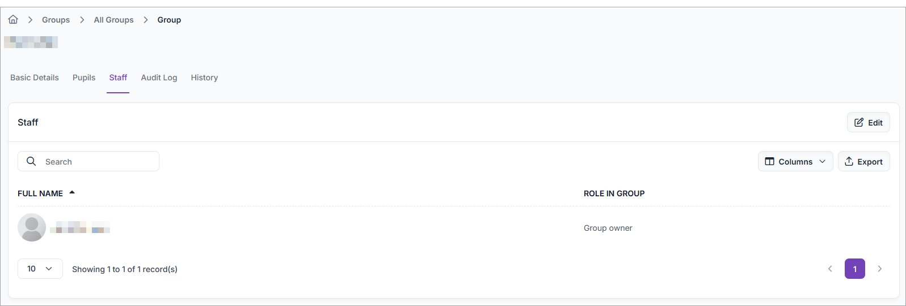View the History tab

point(204,77)
